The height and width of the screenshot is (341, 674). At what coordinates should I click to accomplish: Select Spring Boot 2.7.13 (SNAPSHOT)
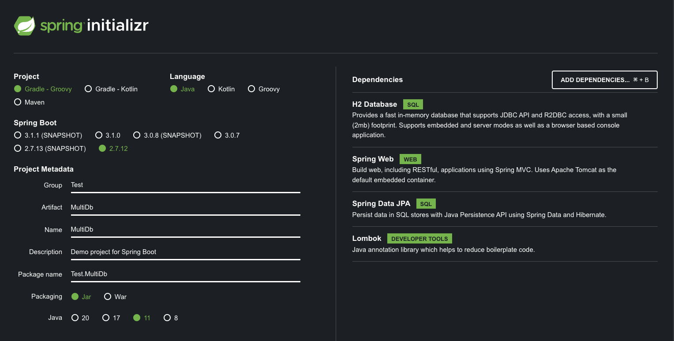(x=50, y=149)
